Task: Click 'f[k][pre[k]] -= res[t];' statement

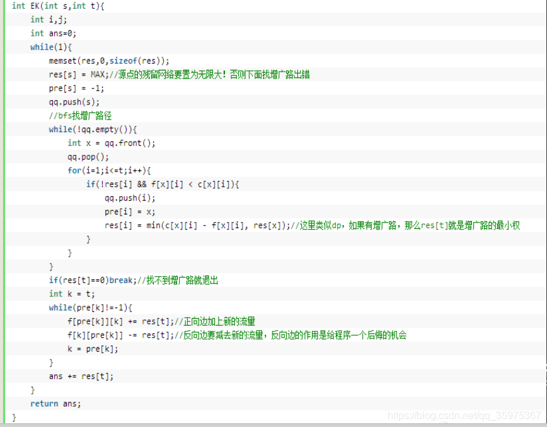Action: pos(121,335)
